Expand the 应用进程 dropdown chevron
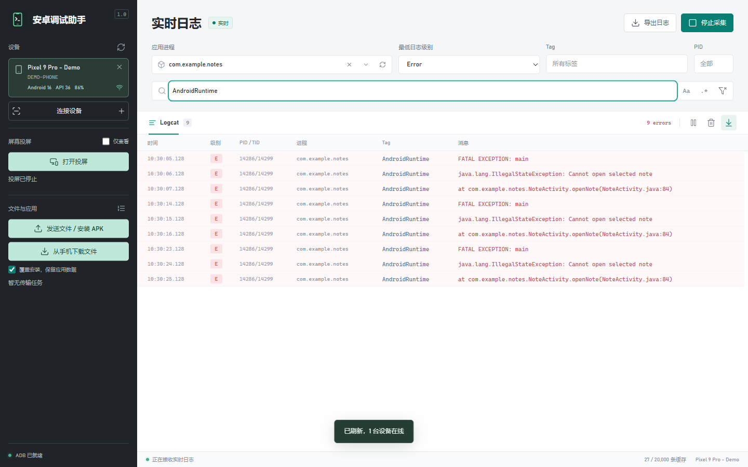The height and width of the screenshot is (467, 748). coord(366,65)
